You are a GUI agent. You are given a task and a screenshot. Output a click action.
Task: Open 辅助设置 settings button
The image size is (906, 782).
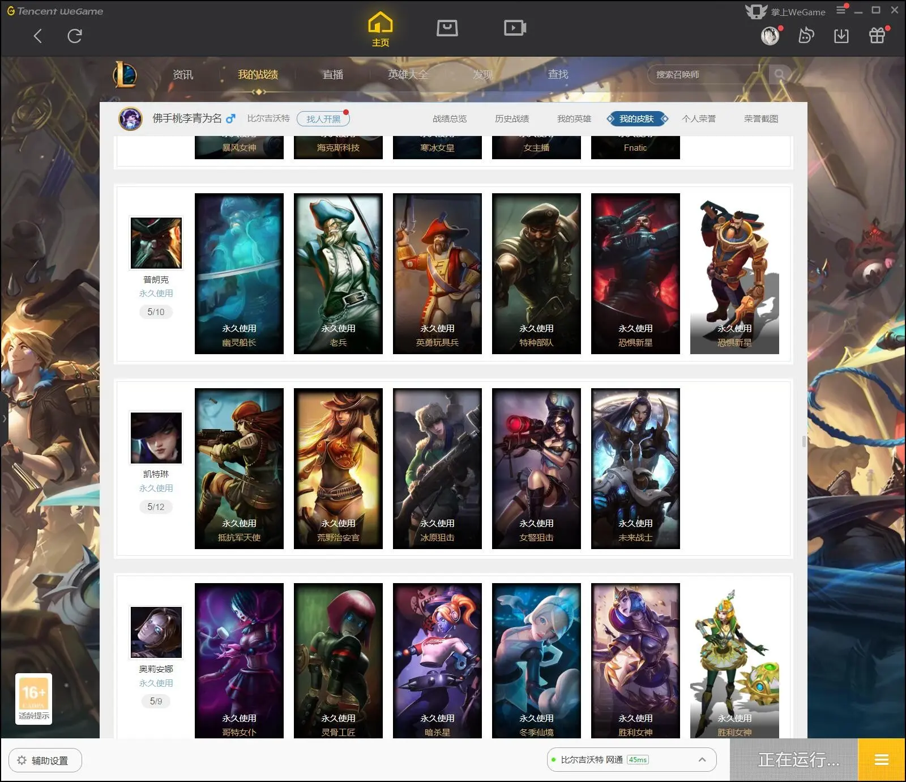click(x=45, y=760)
